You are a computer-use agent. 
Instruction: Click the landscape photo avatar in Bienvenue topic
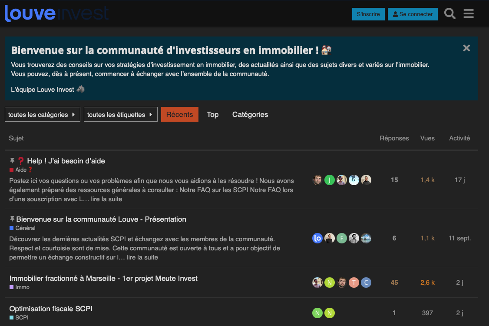(366, 238)
